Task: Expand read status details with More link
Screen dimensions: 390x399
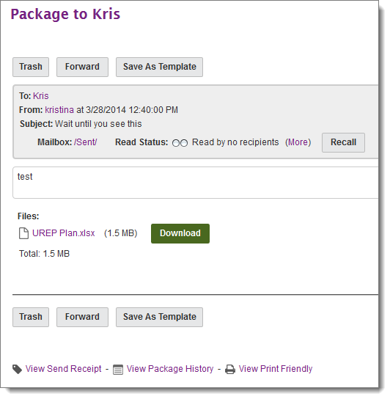Action: tap(298, 142)
